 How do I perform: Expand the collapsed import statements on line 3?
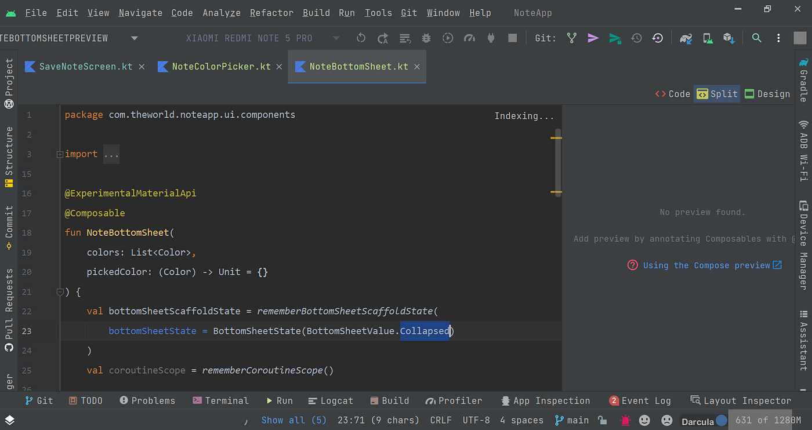click(111, 154)
